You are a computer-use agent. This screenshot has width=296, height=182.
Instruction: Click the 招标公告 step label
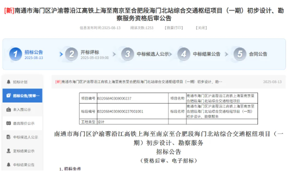[33, 52]
